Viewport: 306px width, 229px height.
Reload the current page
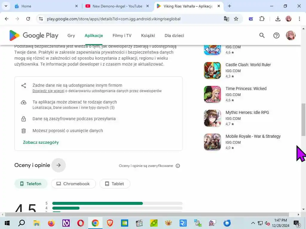click(28, 19)
